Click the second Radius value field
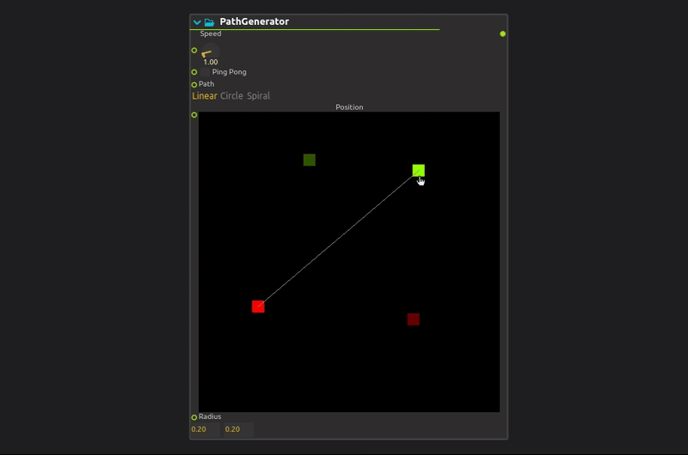 pos(238,429)
